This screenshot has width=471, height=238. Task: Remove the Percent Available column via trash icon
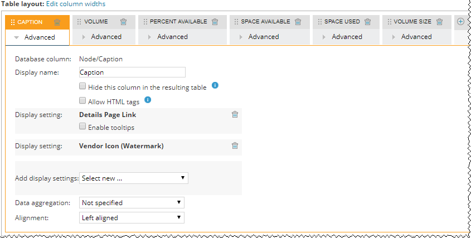click(x=215, y=22)
